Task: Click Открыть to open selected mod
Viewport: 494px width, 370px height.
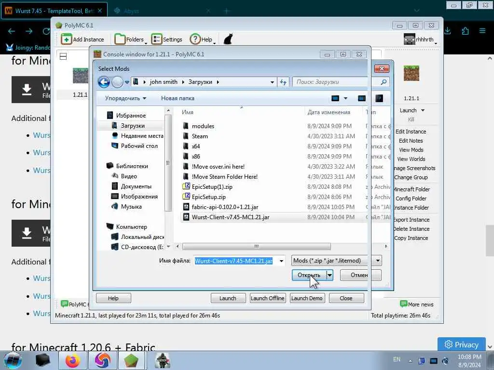Action: click(309, 275)
